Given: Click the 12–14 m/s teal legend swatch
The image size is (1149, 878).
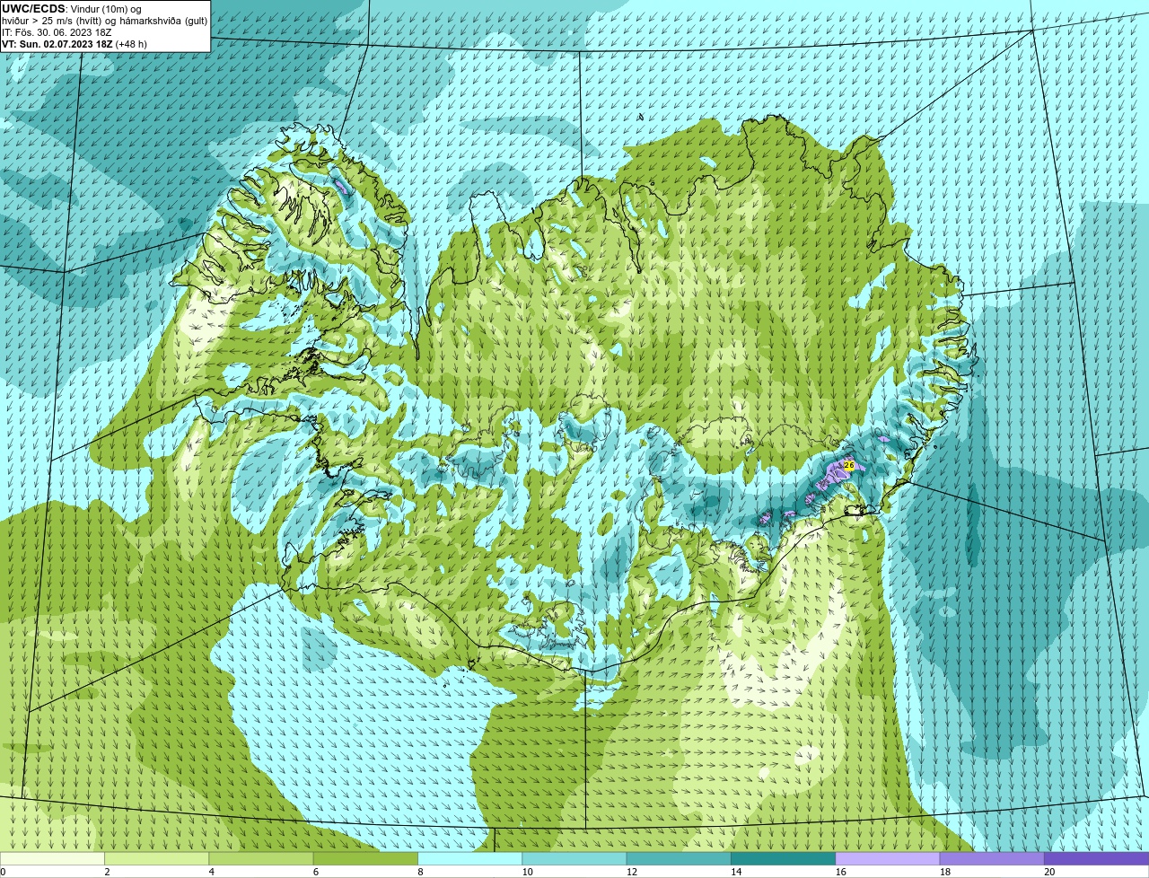Looking at the screenshot, I should tap(679, 858).
